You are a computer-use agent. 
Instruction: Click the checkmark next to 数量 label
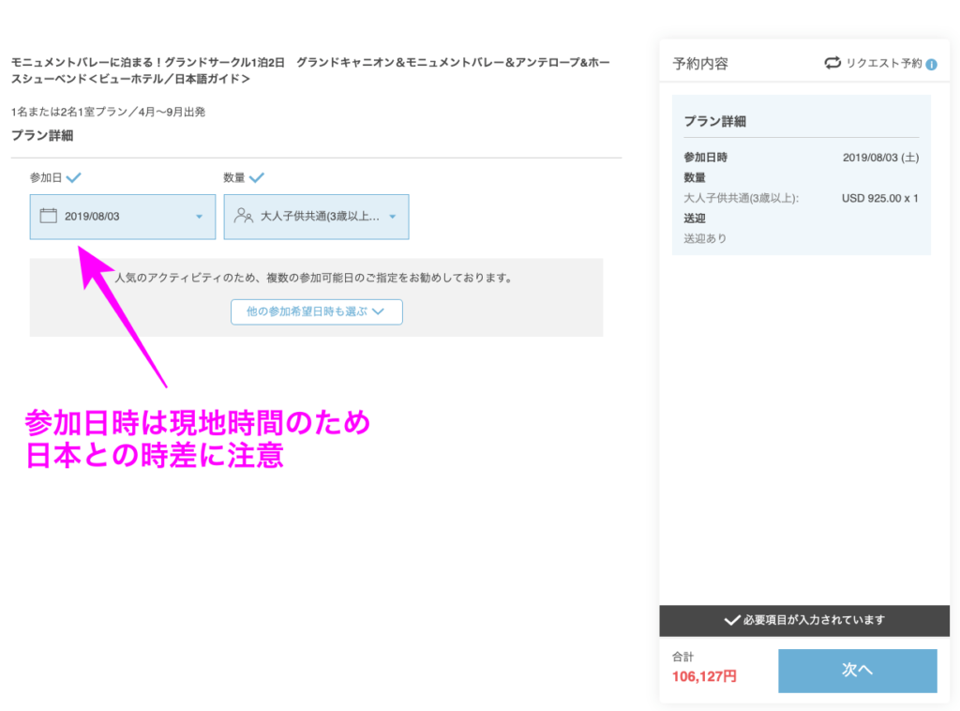[256, 176]
